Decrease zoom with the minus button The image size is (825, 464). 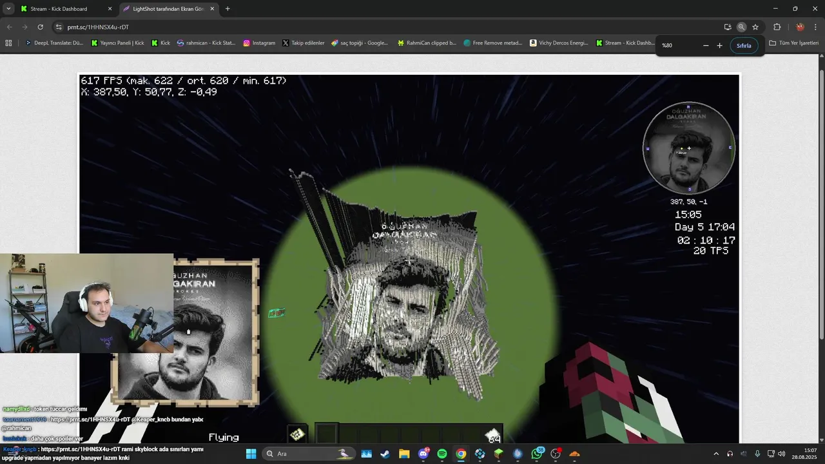(x=706, y=45)
